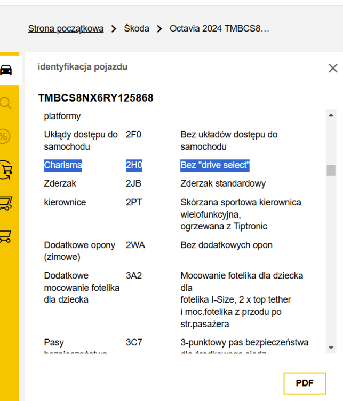Click the bottom shopping cart sidebar icon
343x401 pixels.
click(6, 235)
